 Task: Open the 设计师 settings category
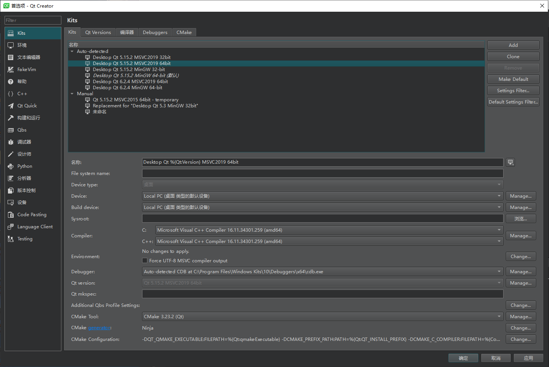click(33, 154)
